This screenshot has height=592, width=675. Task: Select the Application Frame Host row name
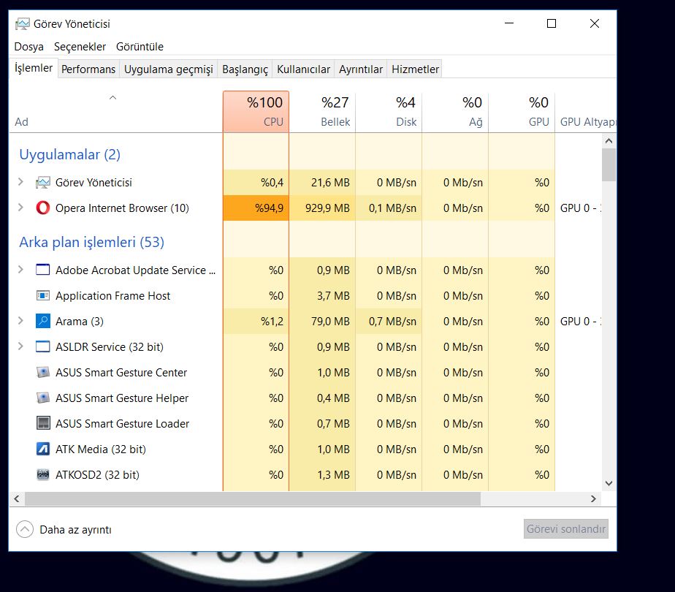[x=113, y=296]
